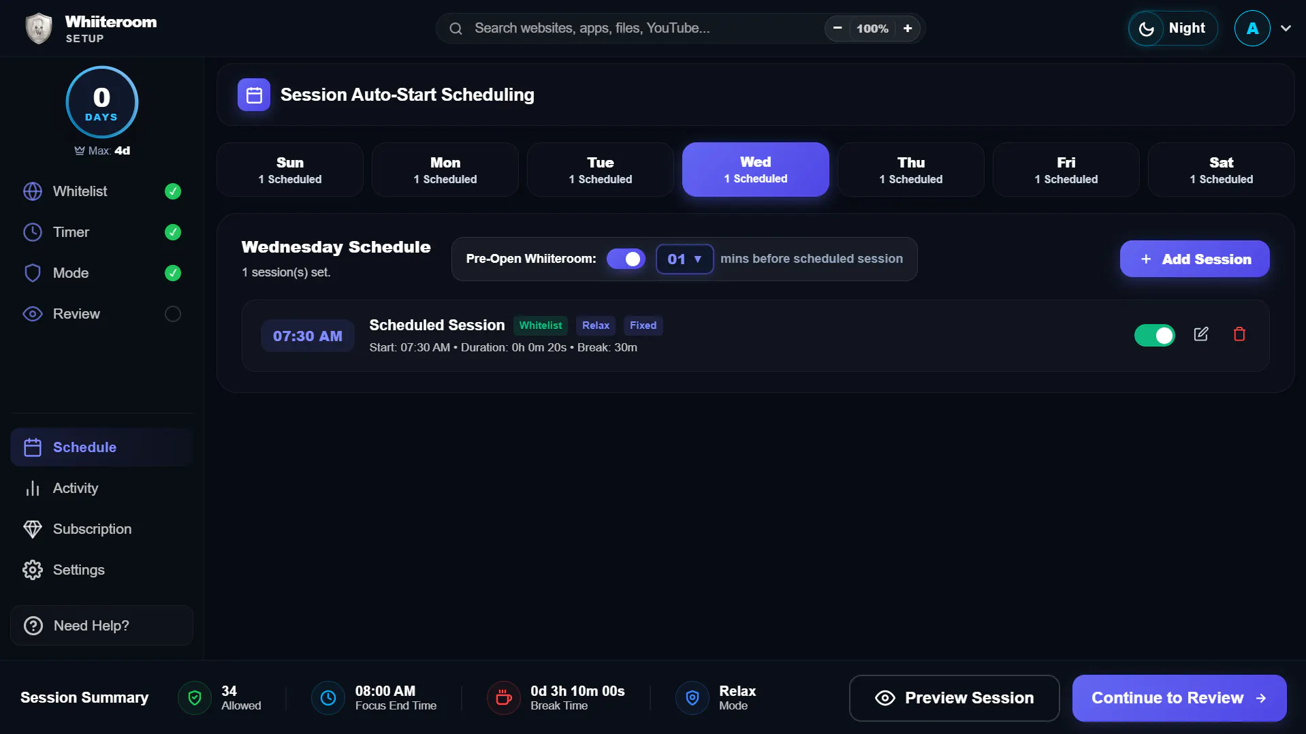
Task: Open the Mode setup step
Action: click(102, 273)
